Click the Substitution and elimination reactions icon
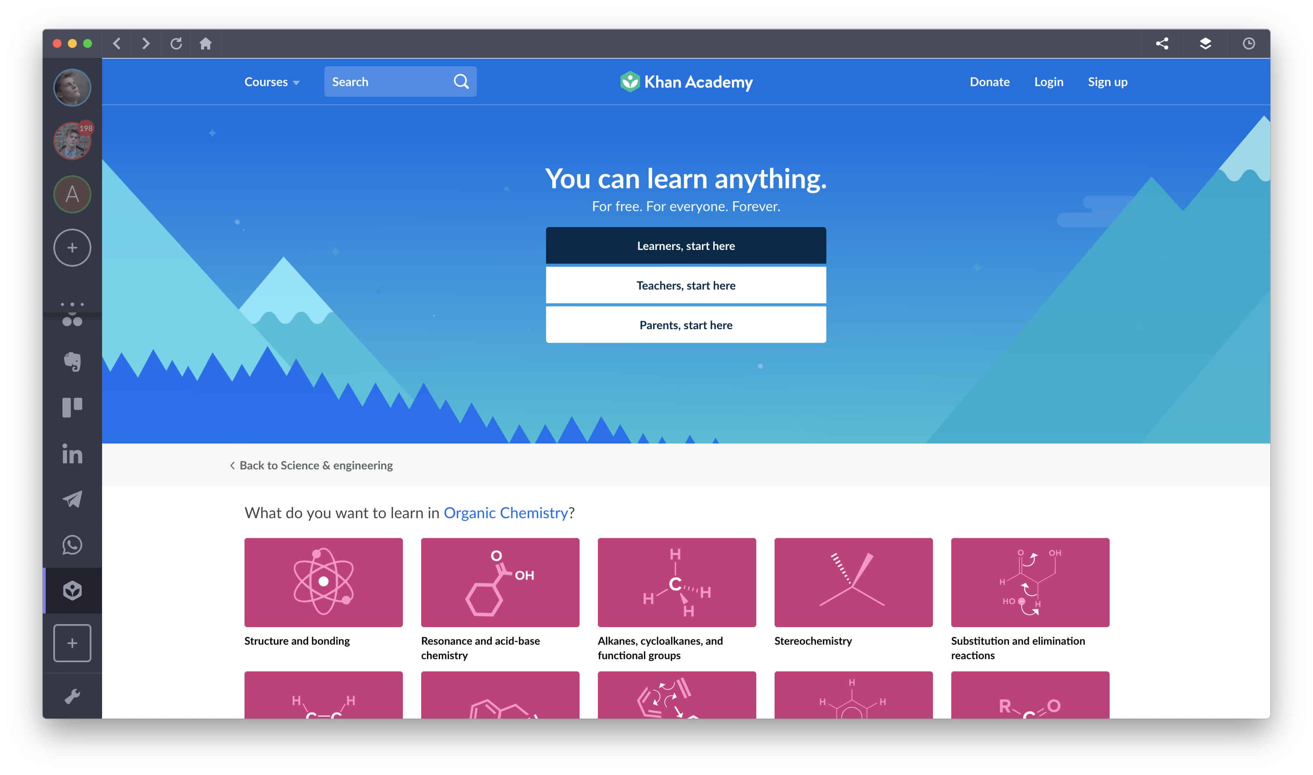 [x=1030, y=582]
